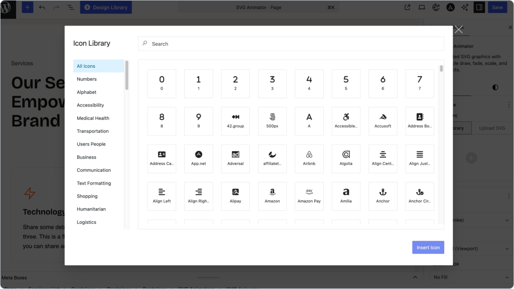Filter by Shopping category

tap(99, 196)
